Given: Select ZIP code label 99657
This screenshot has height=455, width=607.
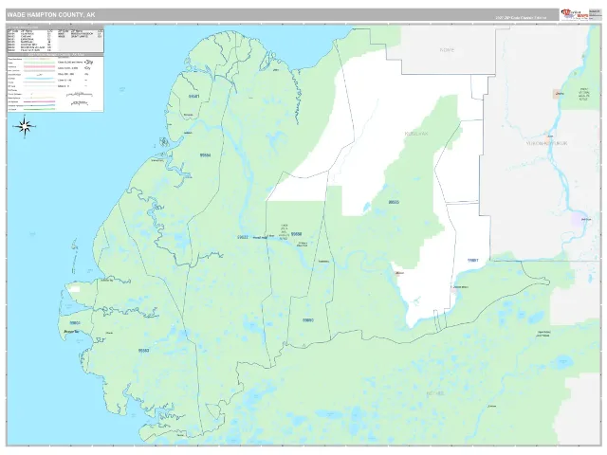Looking at the screenshot, I should click(472, 260).
